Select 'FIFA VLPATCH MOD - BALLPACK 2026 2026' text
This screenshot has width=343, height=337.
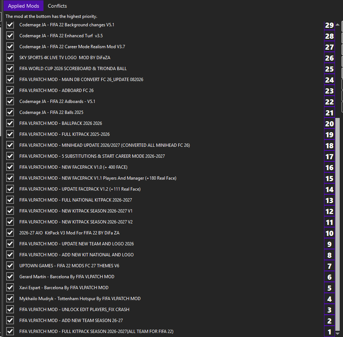61,123
